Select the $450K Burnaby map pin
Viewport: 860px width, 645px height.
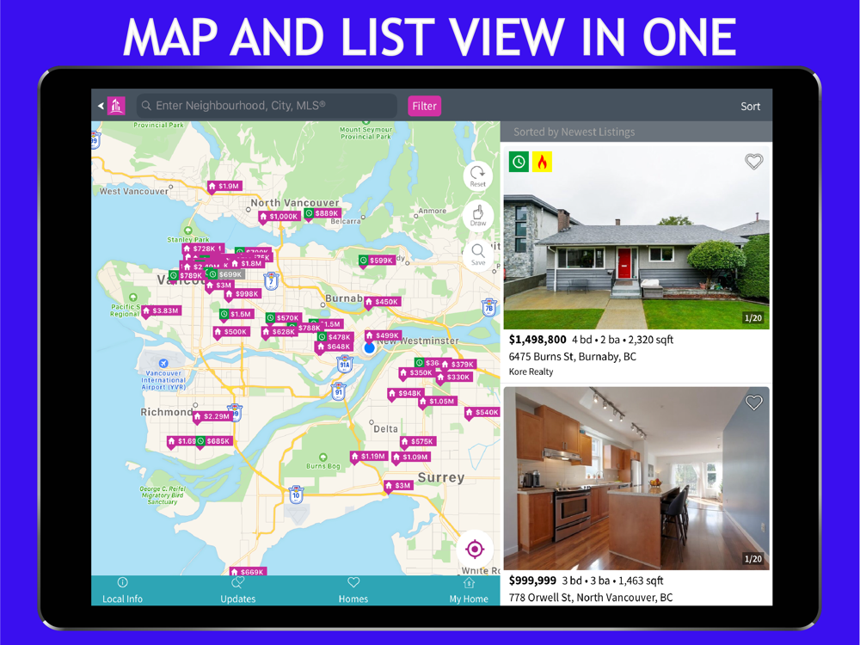point(383,302)
